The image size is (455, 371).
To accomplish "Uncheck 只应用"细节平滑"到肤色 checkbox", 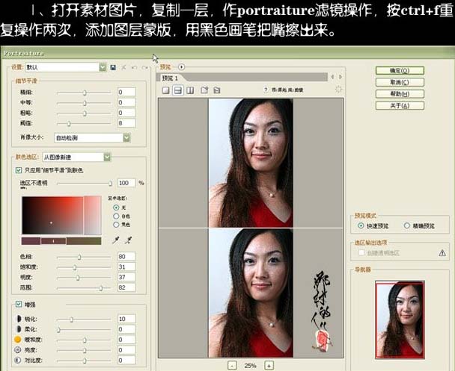I will (19, 170).
